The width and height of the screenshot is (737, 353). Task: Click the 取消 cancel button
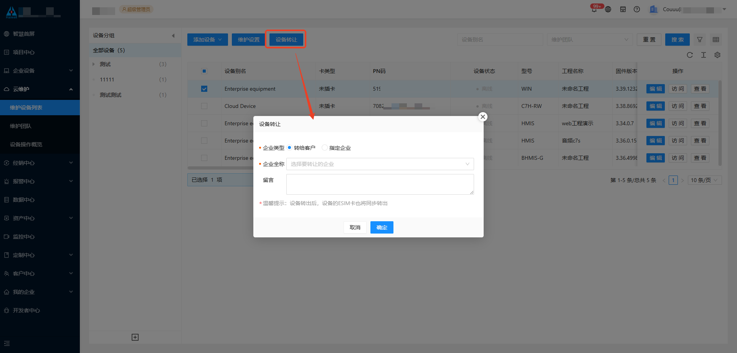point(355,227)
